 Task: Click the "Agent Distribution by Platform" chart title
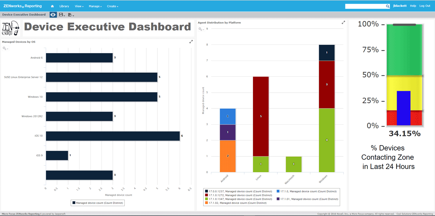pos(219,22)
